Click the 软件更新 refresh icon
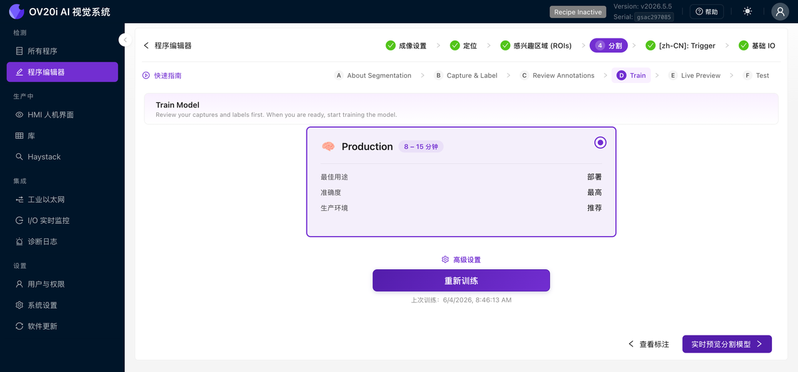Viewport: 798px width, 372px height. click(x=19, y=327)
